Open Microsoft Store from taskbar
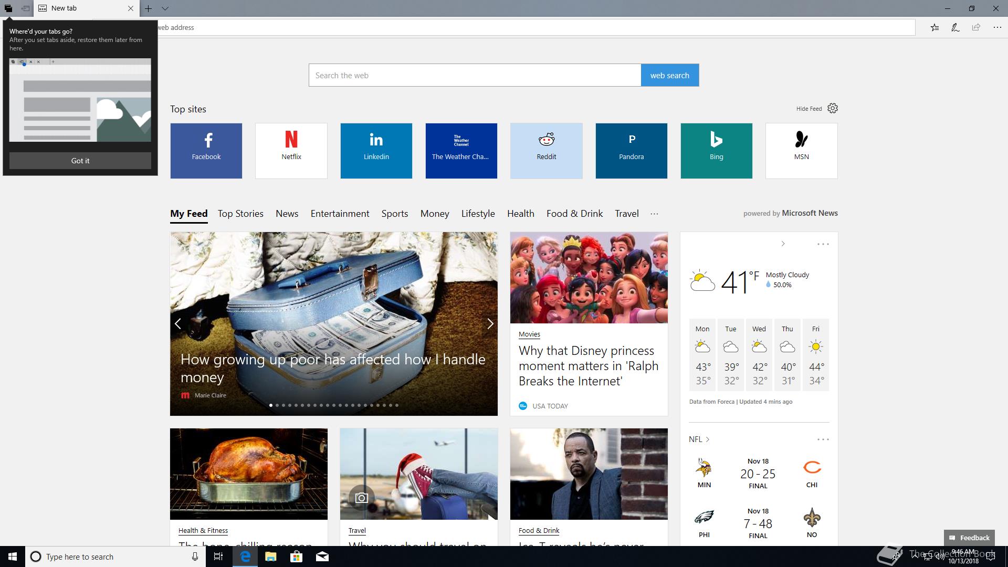Image resolution: width=1008 pixels, height=567 pixels. 297,556
